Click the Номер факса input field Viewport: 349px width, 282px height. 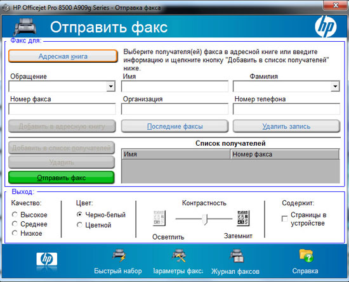62,109
